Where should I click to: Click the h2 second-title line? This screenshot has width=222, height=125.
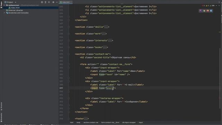coord(108,58)
